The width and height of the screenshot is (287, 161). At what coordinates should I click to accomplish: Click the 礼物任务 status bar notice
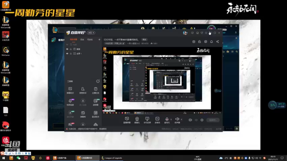86,129
